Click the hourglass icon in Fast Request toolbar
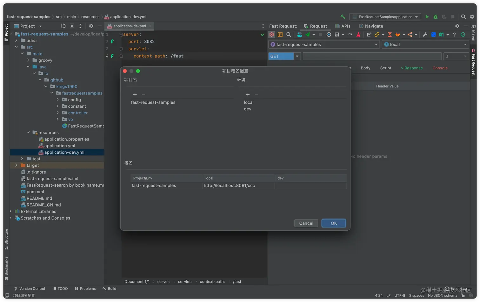The width and height of the screenshot is (480, 302). click(x=390, y=35)
